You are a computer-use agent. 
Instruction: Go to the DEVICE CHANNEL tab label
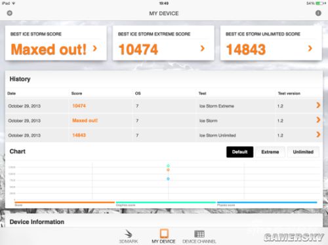(199, 242)
